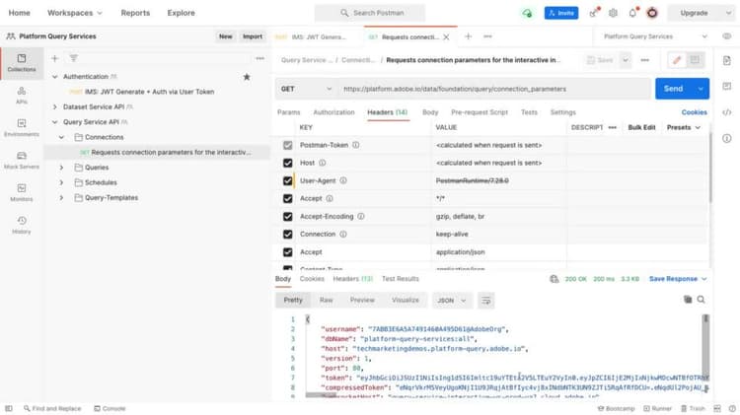Switch to the Pre-request Script tab
740x415 pixels.
tap(480, 112)
